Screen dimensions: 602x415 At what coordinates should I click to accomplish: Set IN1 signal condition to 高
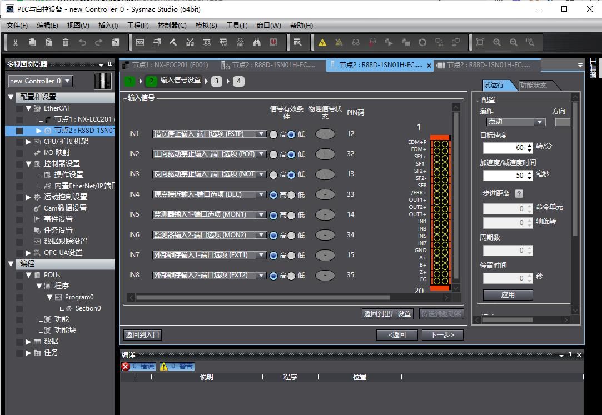(273, 134)
